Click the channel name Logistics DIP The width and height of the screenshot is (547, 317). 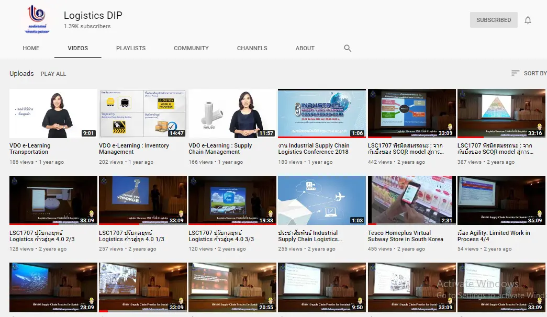tap(92, 15)
